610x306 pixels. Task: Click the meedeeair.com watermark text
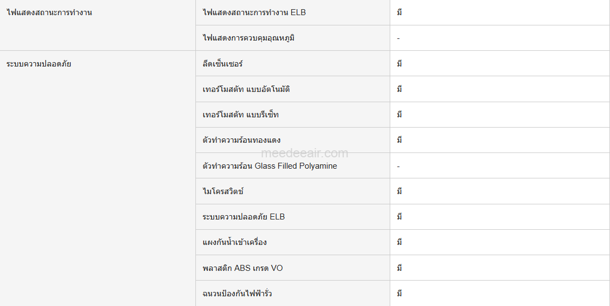[305, 154]
